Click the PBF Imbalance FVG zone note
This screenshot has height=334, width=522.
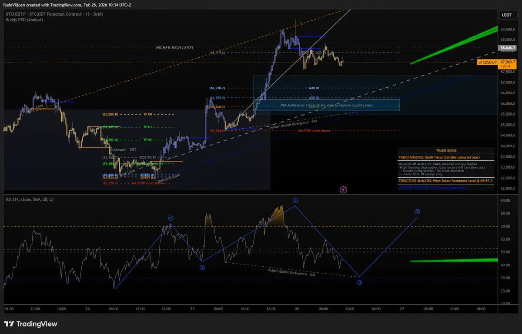[x=326, y=105]
